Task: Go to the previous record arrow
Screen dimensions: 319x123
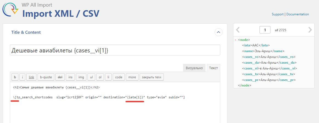Action: coord(238,30)
